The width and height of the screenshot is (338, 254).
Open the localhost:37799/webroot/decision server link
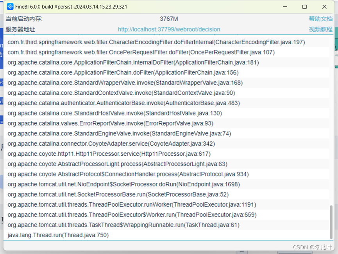point(169,29)
